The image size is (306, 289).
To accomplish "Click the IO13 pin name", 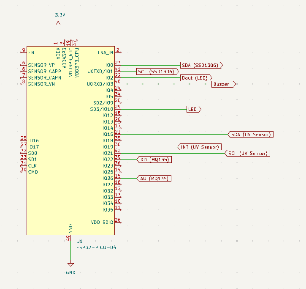I will coord(108,122).
